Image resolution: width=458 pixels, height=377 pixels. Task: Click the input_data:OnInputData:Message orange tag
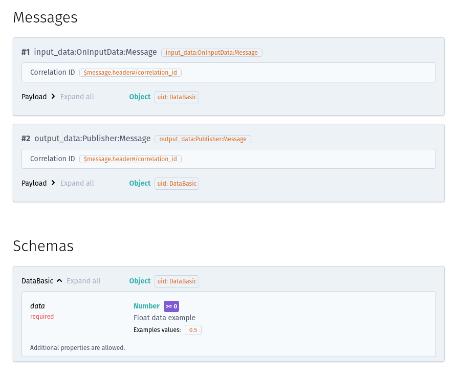tap(211, 53)
